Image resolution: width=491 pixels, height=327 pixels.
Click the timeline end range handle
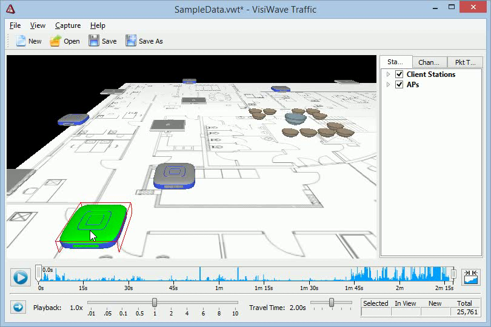[x=453, y=274]
